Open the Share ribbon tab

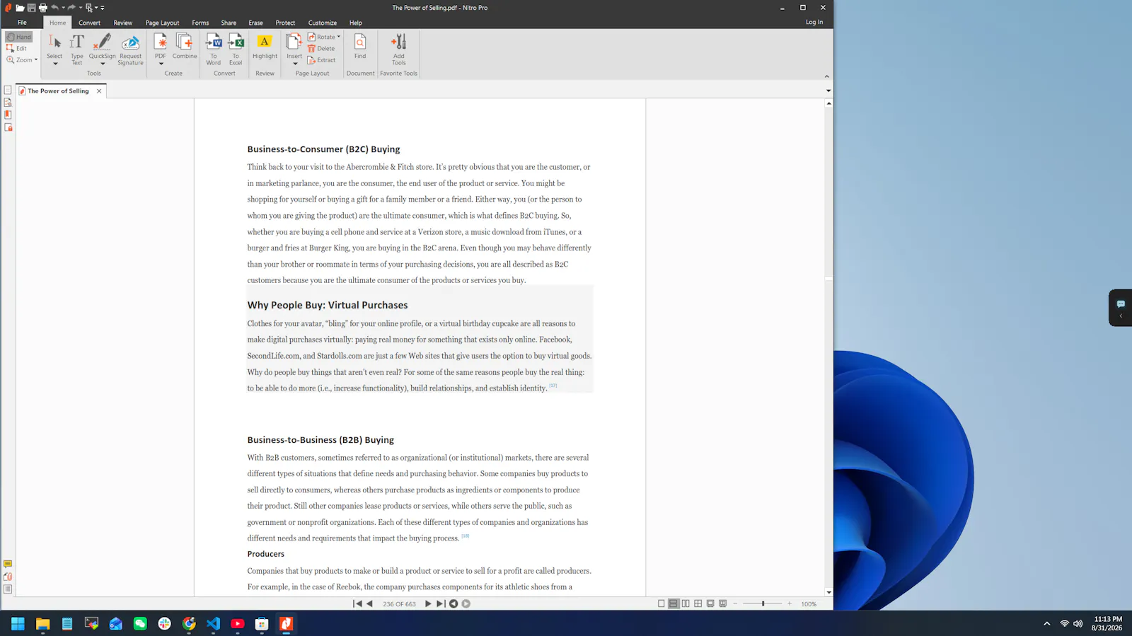229,23
